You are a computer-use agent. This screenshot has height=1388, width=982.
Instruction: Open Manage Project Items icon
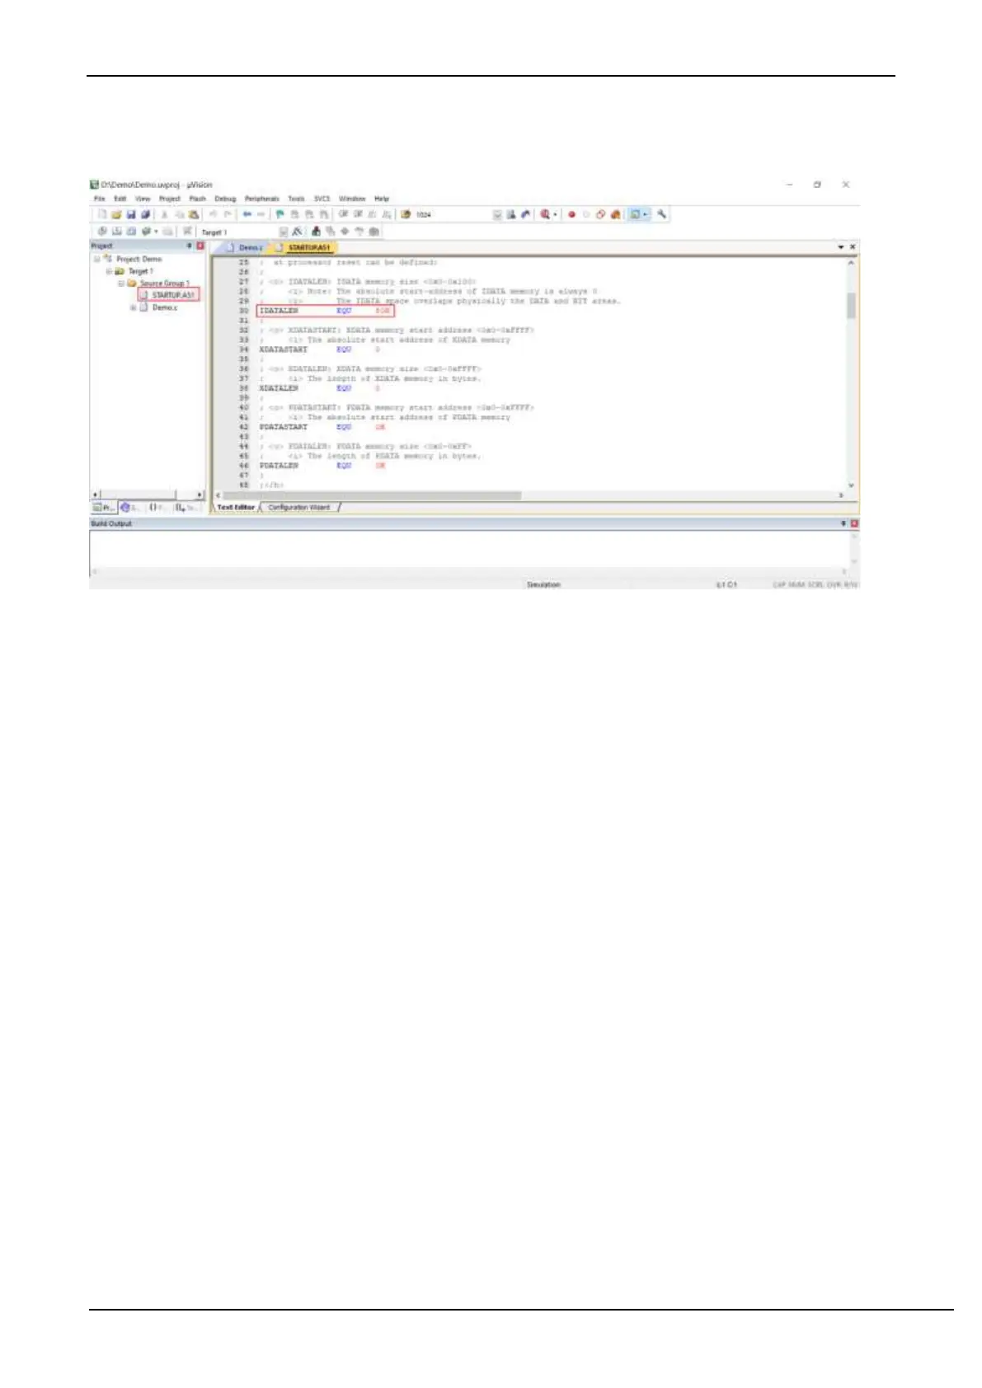coord(316,232)
